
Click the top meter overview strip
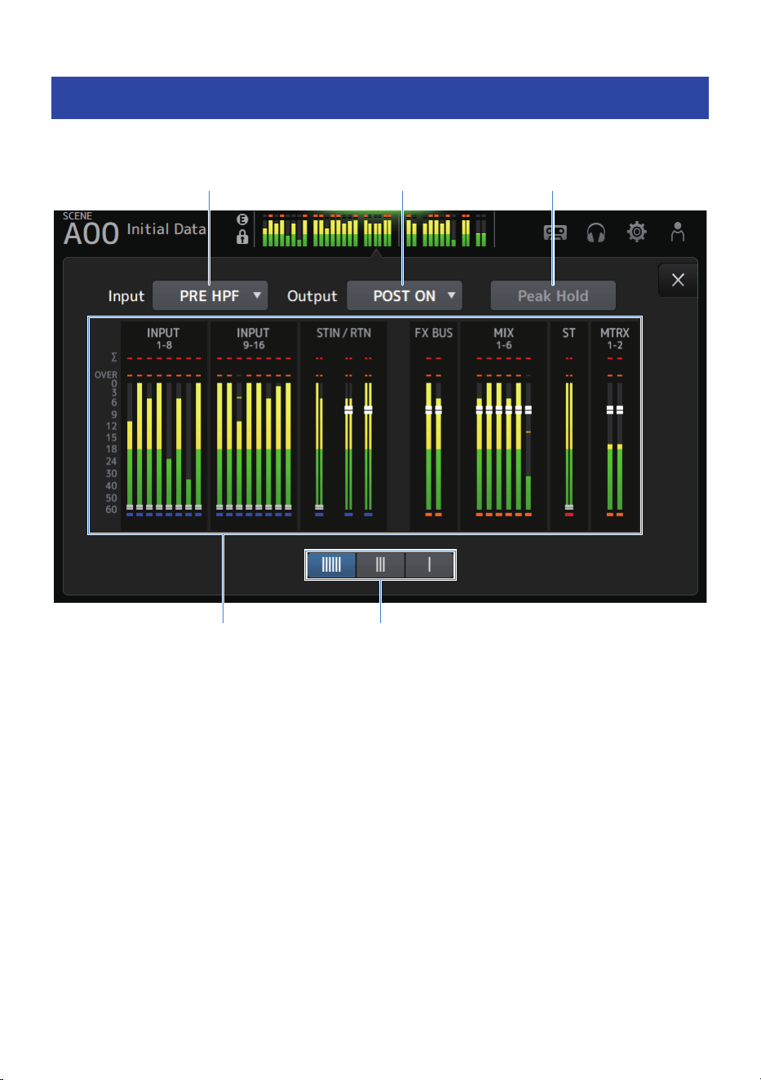point(374,230)
